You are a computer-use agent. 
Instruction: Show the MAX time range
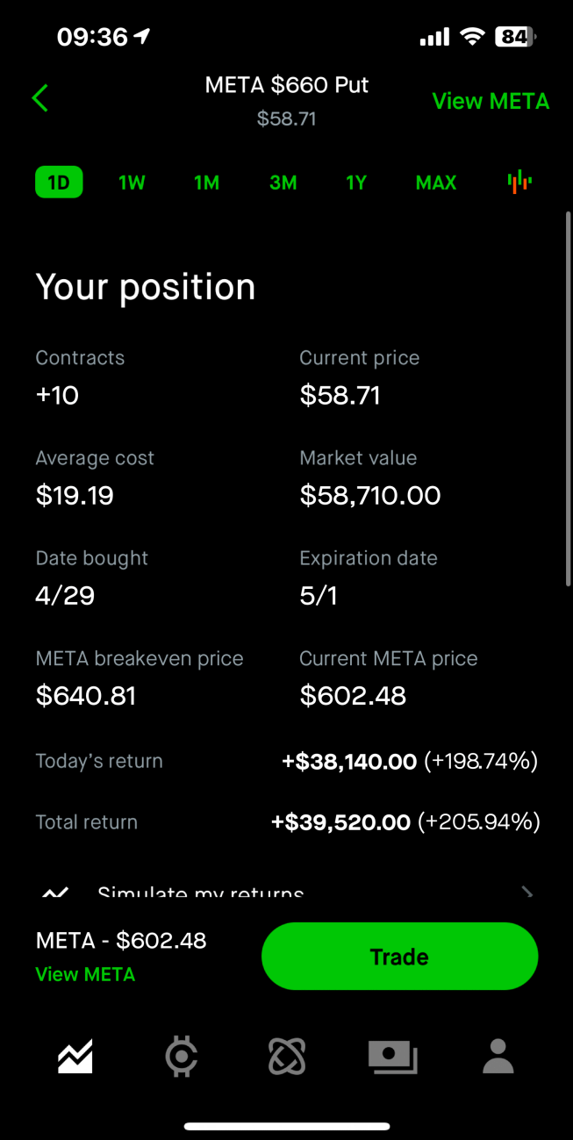(x=436, y=183)
